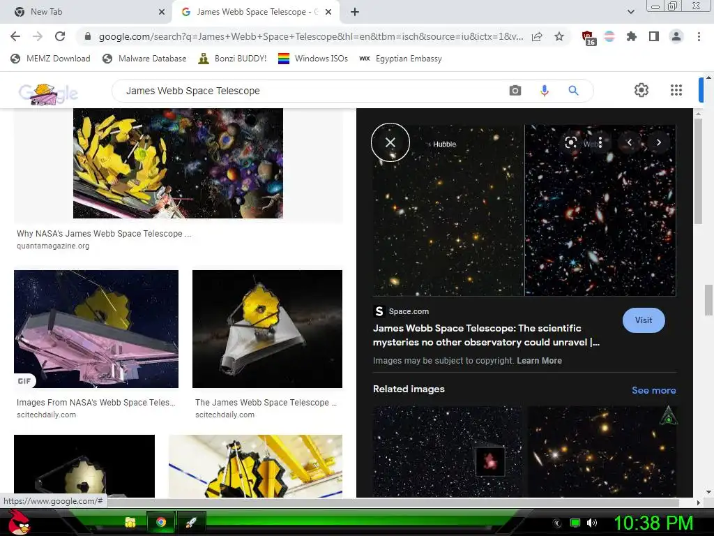Screen dimensions: 714x536
Task: Open the Chrome profile avatar
Action: pos(676,36)
